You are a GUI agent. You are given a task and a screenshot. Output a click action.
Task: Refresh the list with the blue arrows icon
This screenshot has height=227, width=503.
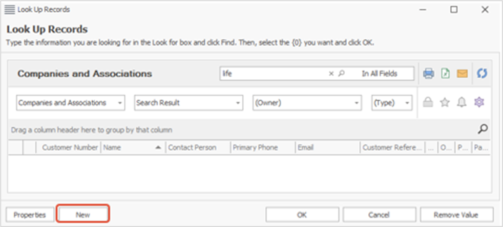pos(481,74)
